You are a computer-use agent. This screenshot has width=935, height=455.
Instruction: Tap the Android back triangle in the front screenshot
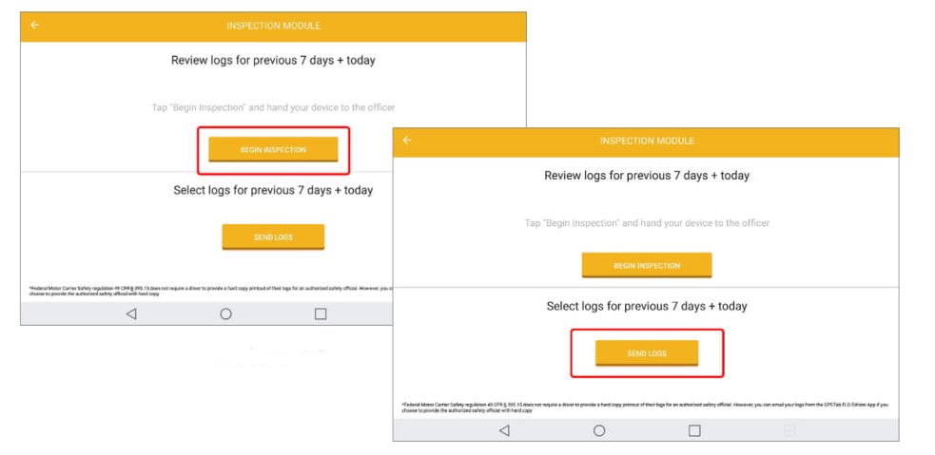pyautogui.click(x=504, y=430)
